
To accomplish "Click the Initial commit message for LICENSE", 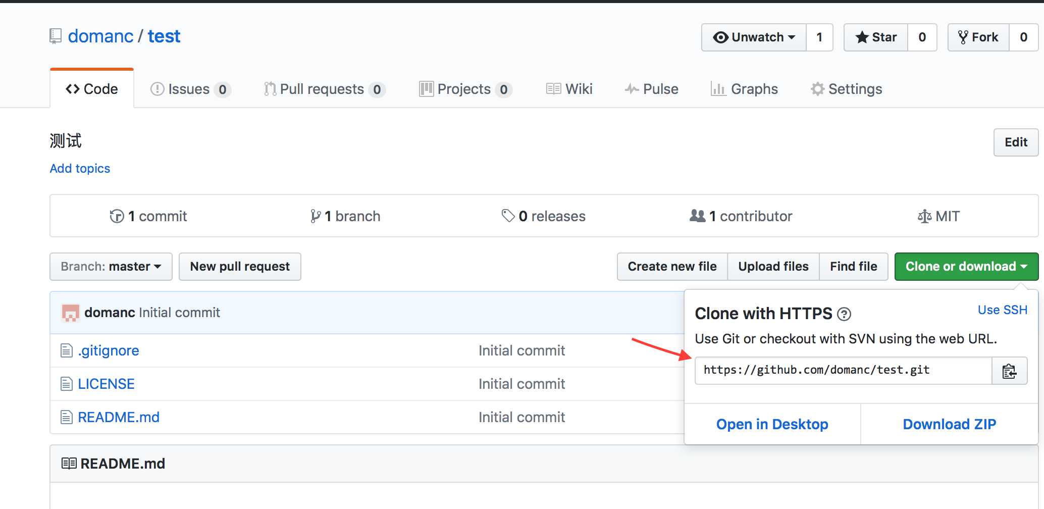I will pos(521,384).
